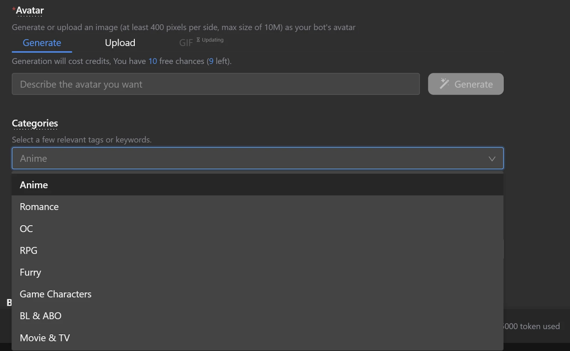This screenshot has height=351, width=570.
Task: Select the Anime category option
Action: [x=34, y=185]
